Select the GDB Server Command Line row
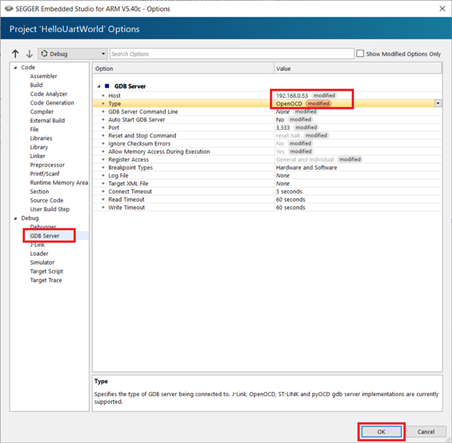Viewport: 452px width, 443px height. coord(267,112)
